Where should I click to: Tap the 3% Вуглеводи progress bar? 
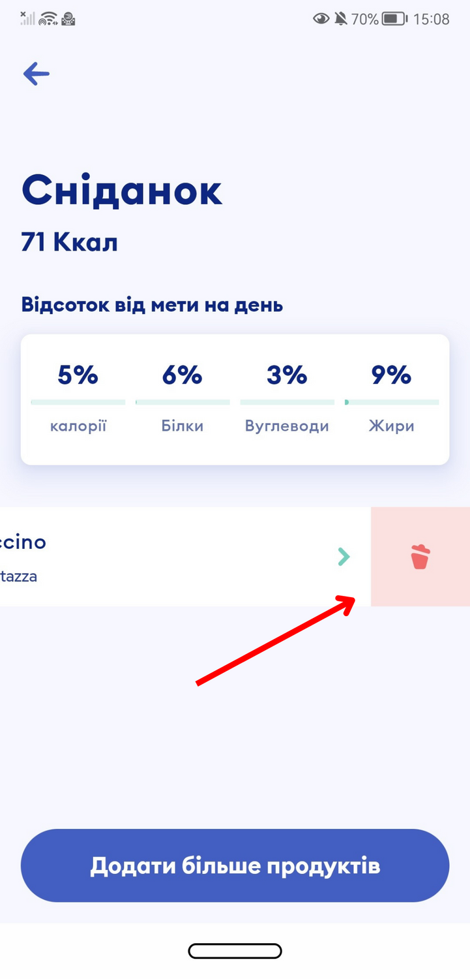[287, 402]
